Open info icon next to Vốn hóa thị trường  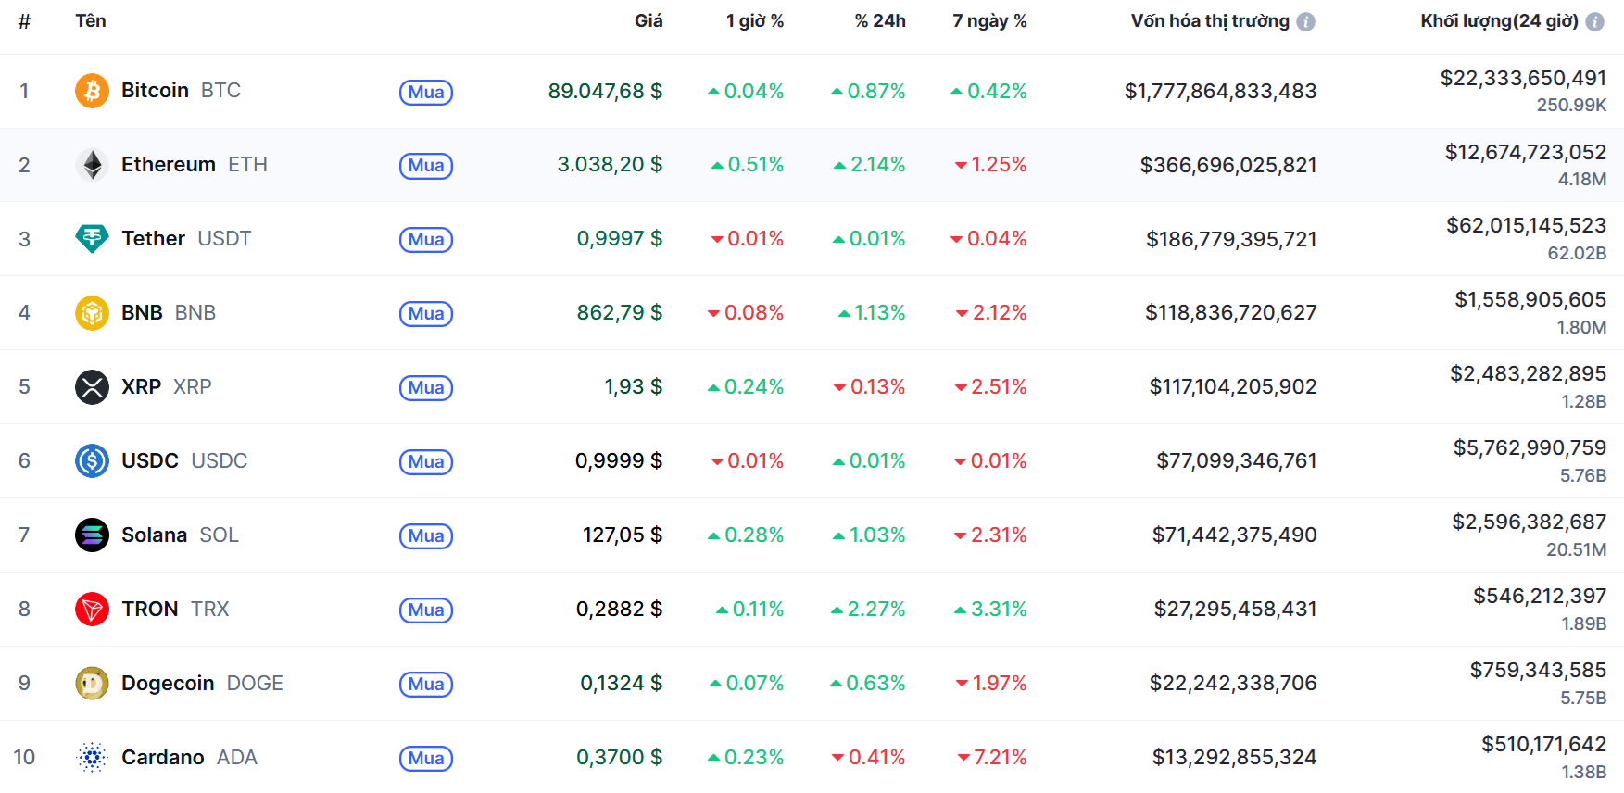click(x=1305, y=21)
